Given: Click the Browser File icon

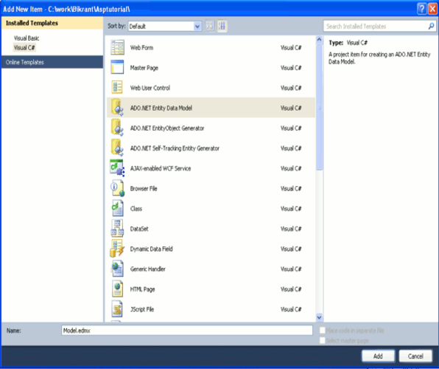Looking at the screenshot, I should tap(117, 188).
